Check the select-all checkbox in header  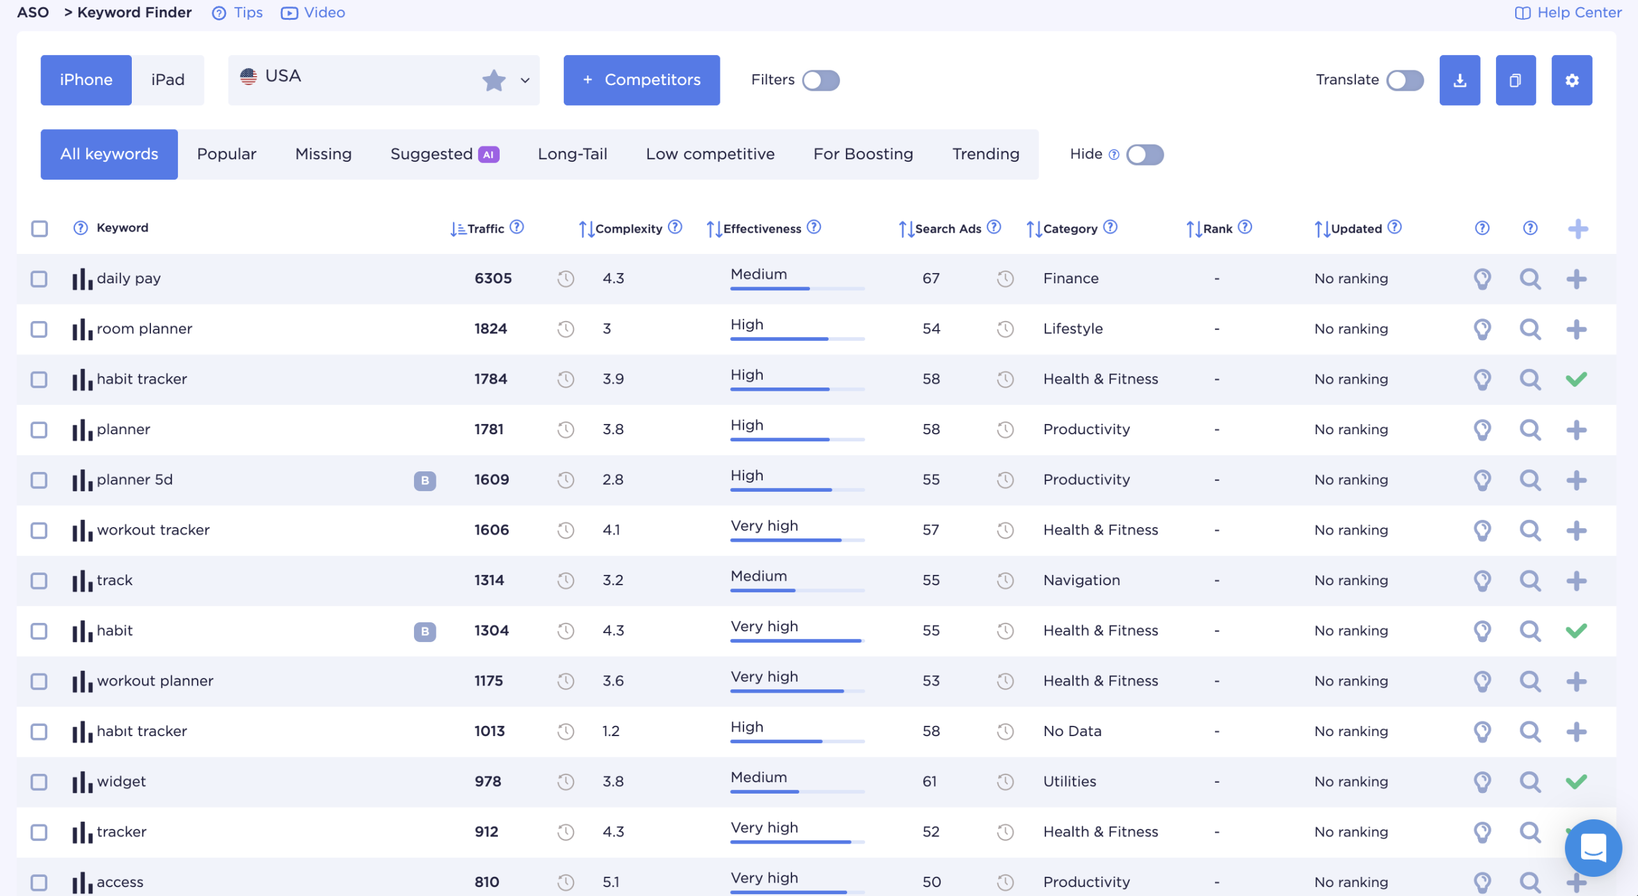[40, 228]
